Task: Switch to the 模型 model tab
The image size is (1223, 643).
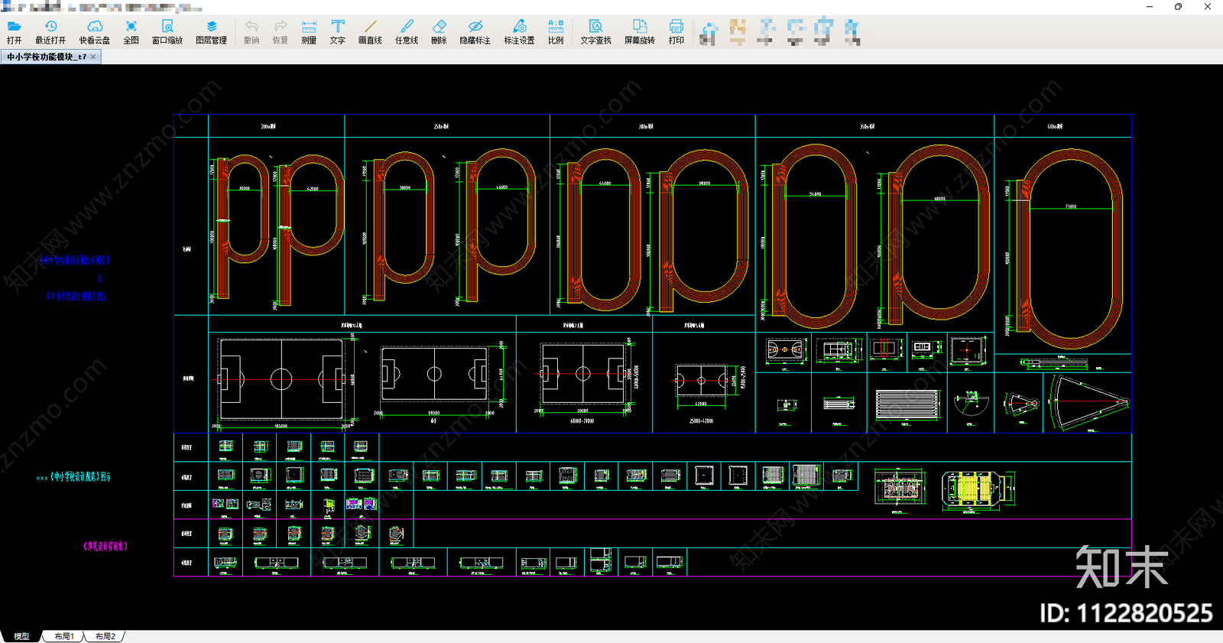Action: (x=21, y=636)
